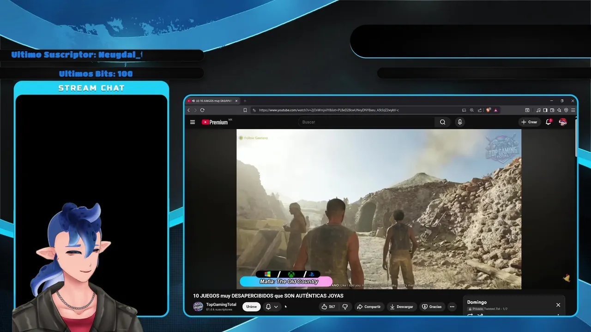This screenshot has width=591, height=332.
Task: Bookmark this page with the bookmark icon
Action: pos(245,110)
